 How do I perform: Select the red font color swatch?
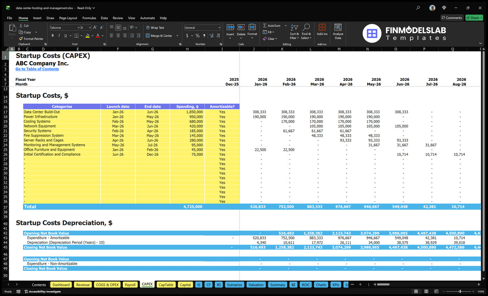pos(98,36)
